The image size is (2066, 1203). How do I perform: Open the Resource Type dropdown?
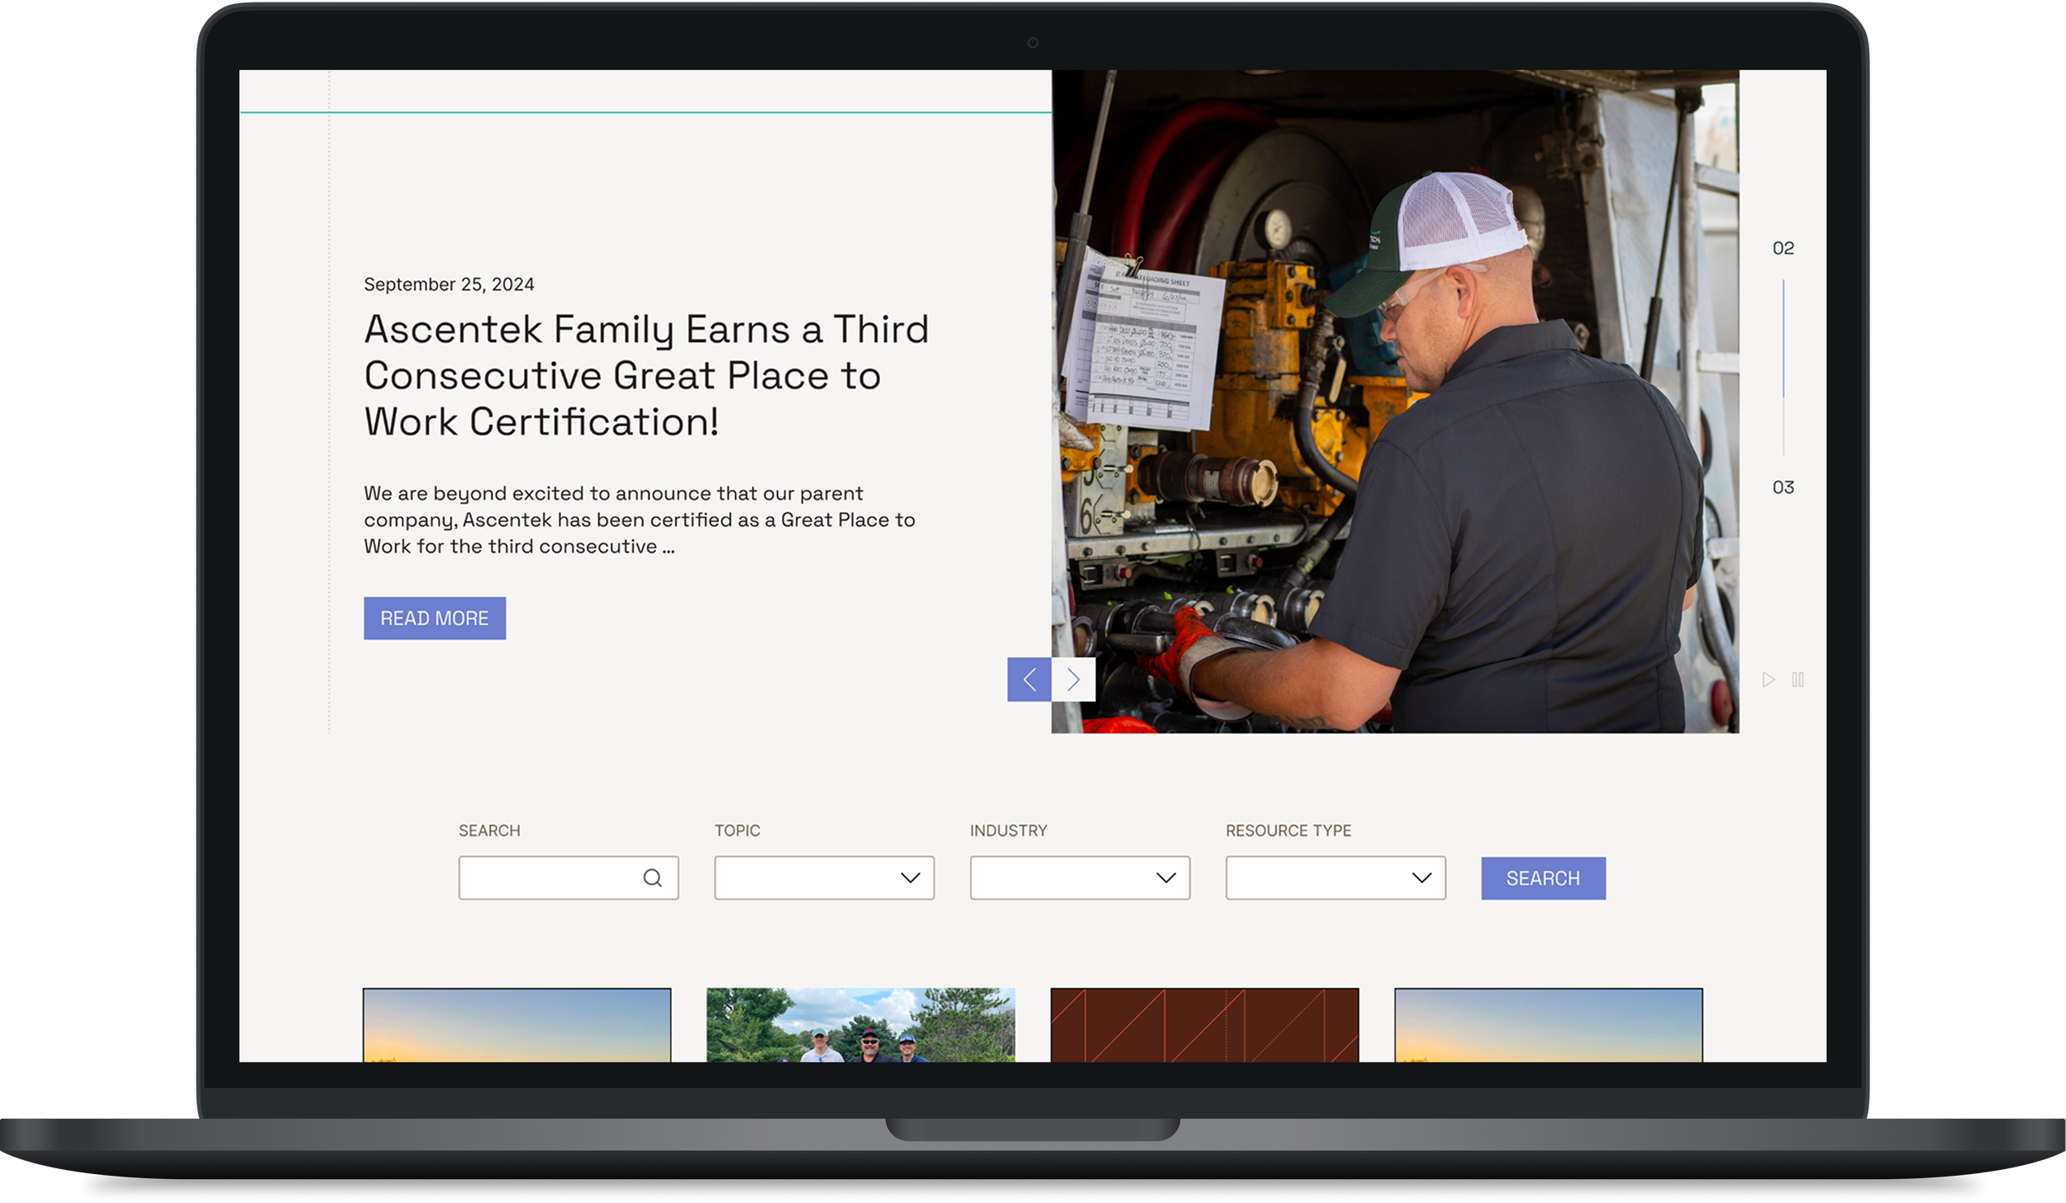(x=1335, y=877)
